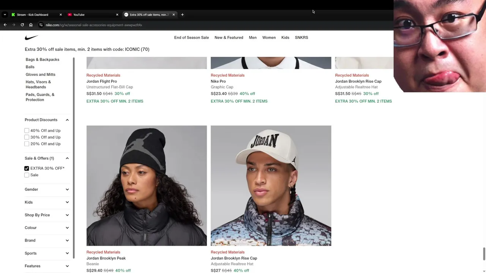486x273 pixels.
Task: Click the page vertical scrollbar thumb
Action: [484, 254]
